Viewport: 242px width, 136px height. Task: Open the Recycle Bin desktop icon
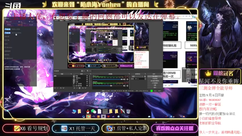click(x=128, y=111)
